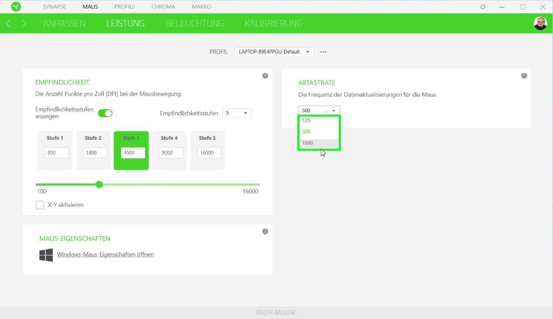553x319 pixels.
Task: Collapse the Abtastrate 500 dropdown
Action: point(319,111)
